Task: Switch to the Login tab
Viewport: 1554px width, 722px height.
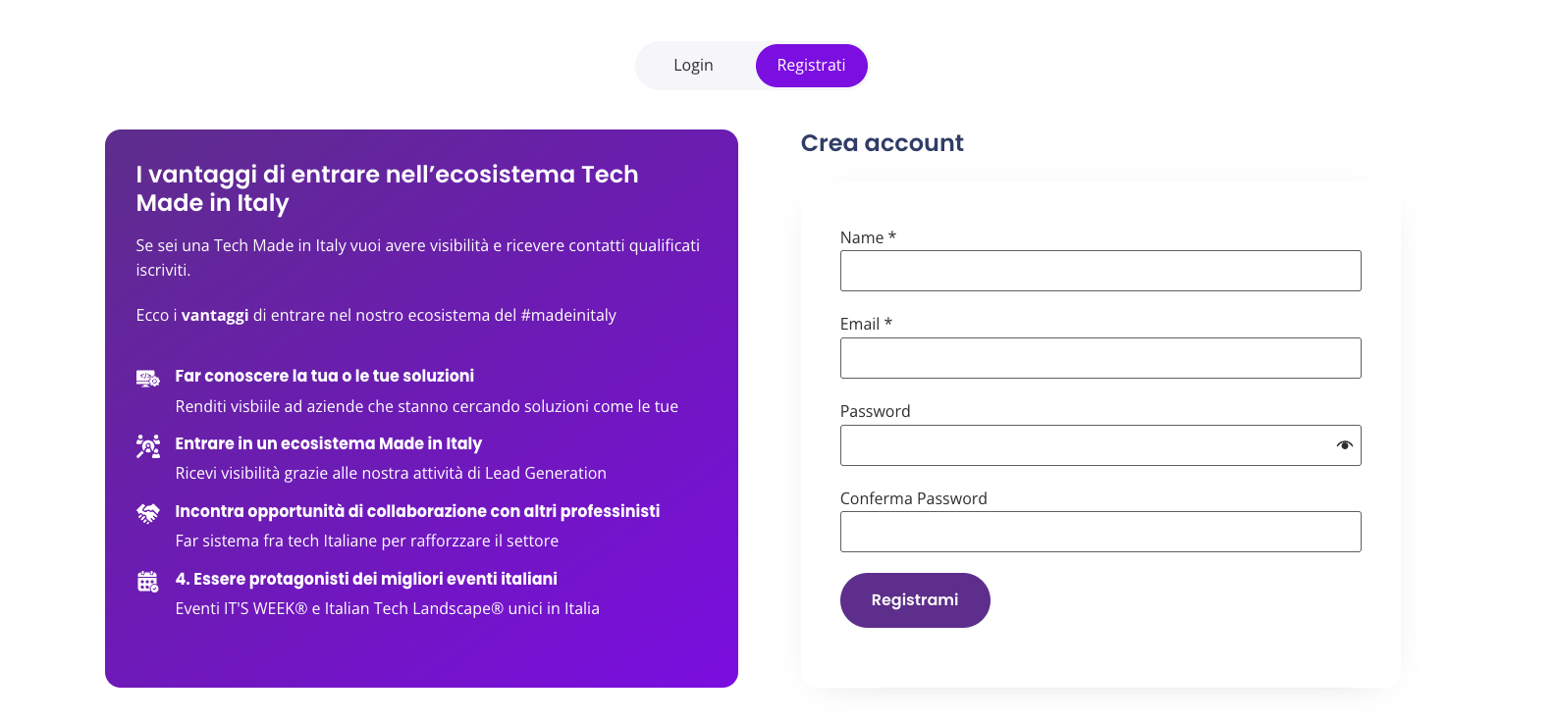Action: tap(694, 66)
